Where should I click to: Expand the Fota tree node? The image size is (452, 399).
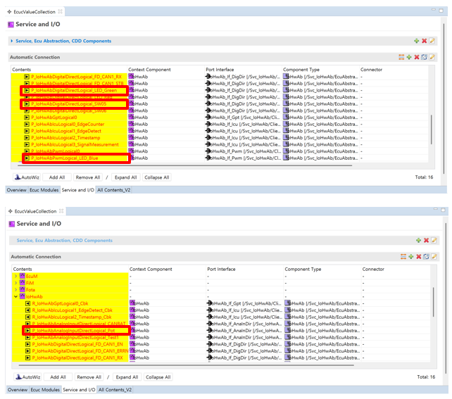point(16,289)
